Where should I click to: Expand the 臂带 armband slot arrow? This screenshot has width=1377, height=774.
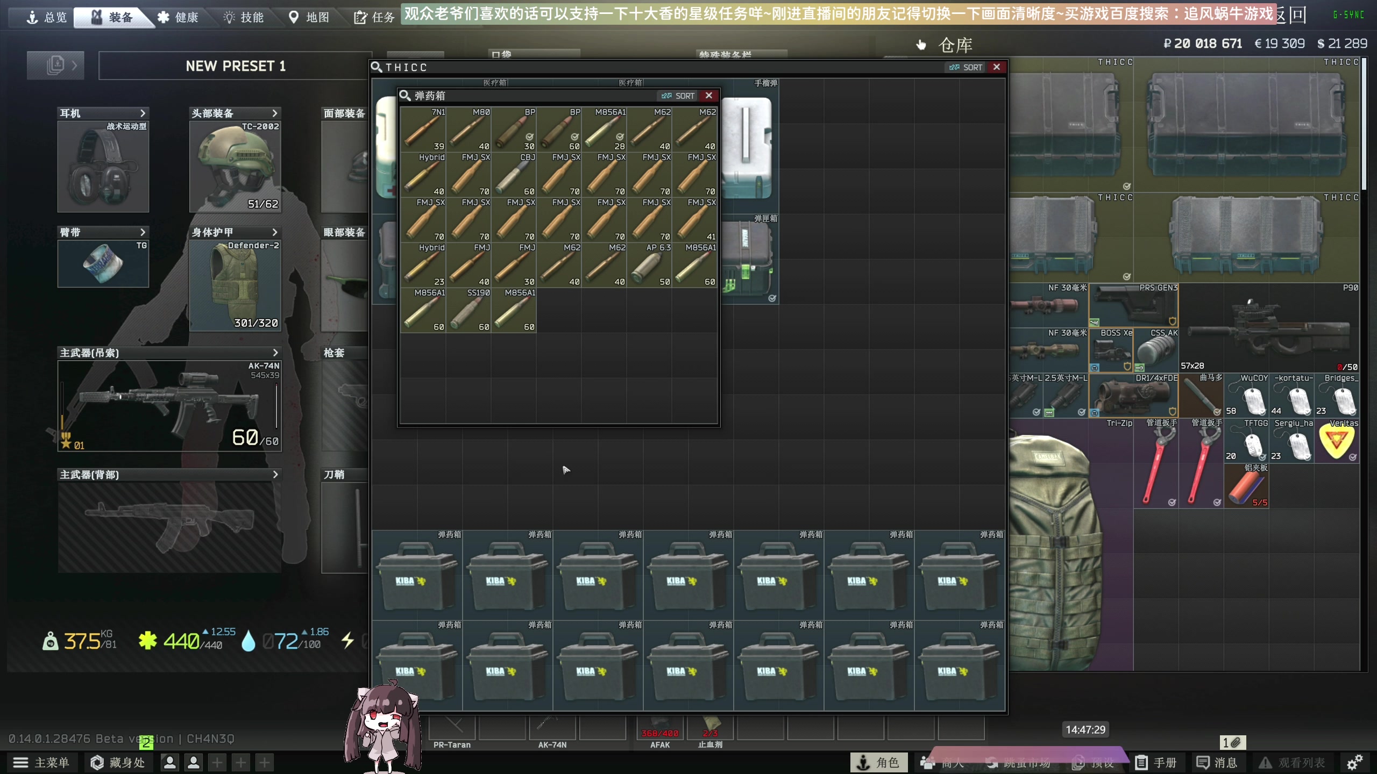click(143, 232)
